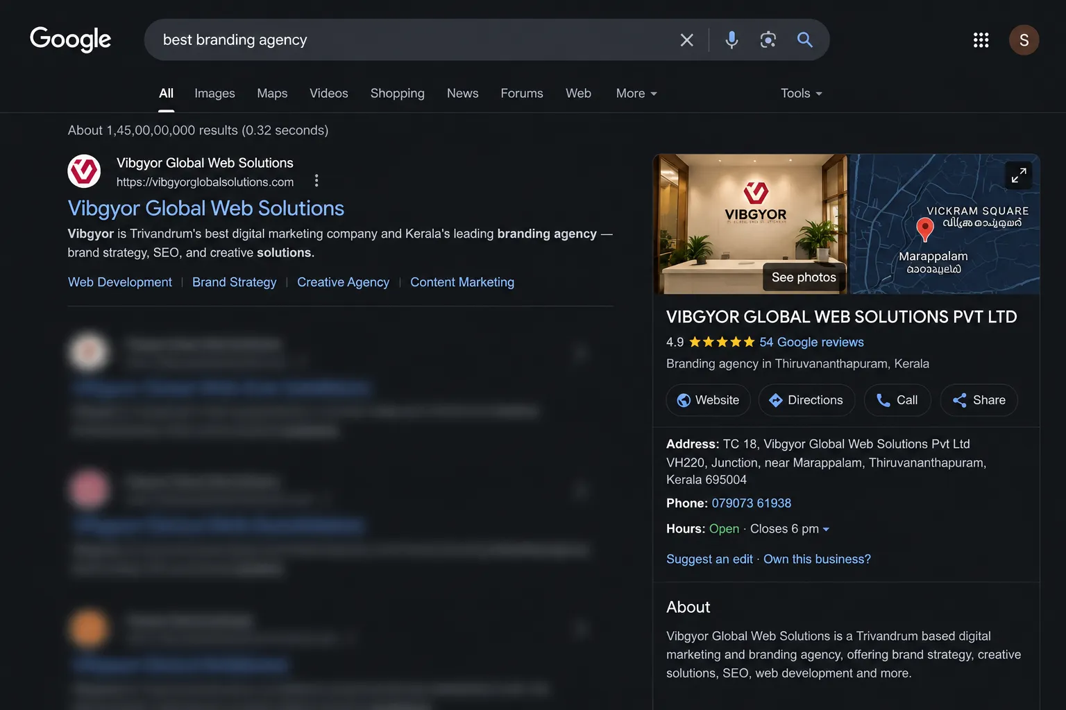This screenshot has width=1066, height=710.
Task: Submit search with magnifying glass icon
Action: [x=804, y=40]
